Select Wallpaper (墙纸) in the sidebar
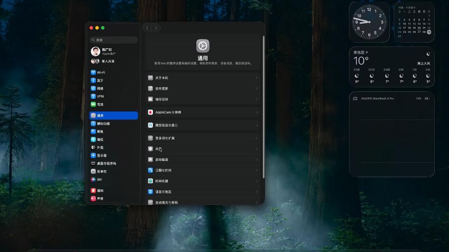449x252 pixels. coord(114,140)
